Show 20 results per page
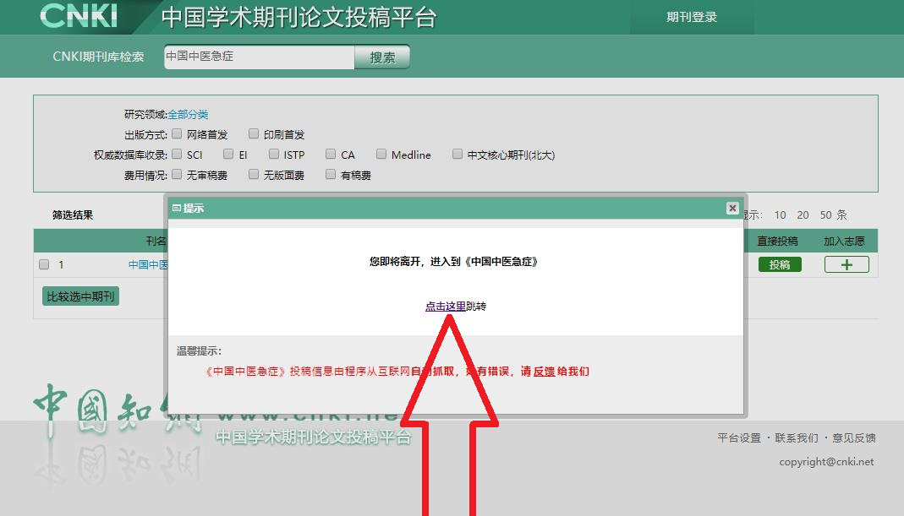The image size is (904, 516). click(803, 215)
